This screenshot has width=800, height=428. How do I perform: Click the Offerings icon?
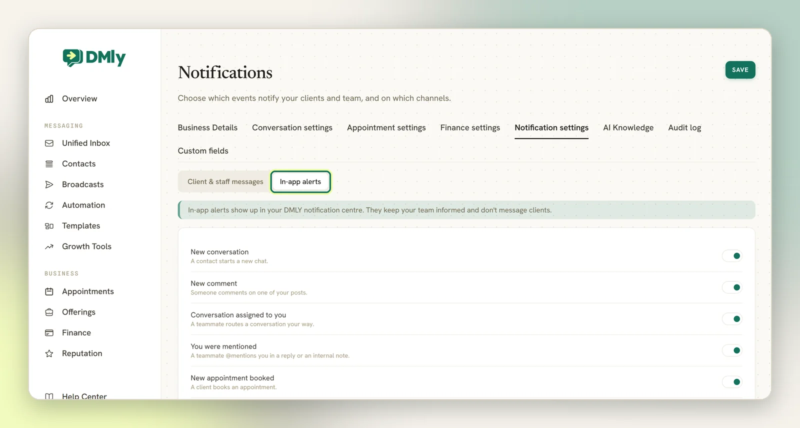(x=49, y=312)
